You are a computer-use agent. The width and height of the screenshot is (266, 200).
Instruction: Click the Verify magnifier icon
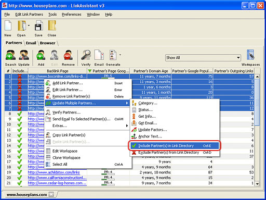(x=86, y=55)
